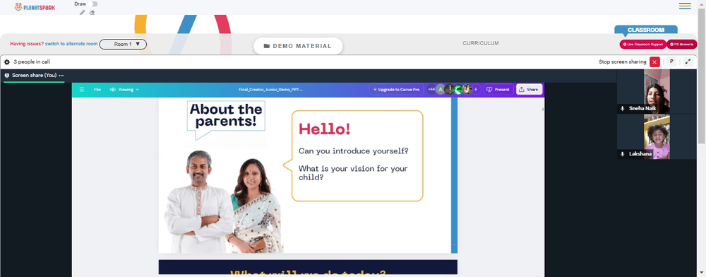The image size is (706, 277).
Task: Click 'What is your vision' text
Action: [353, 173]
